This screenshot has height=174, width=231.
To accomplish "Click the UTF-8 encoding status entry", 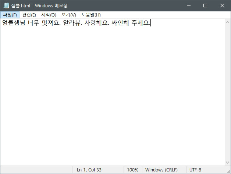I will [195, 170].
